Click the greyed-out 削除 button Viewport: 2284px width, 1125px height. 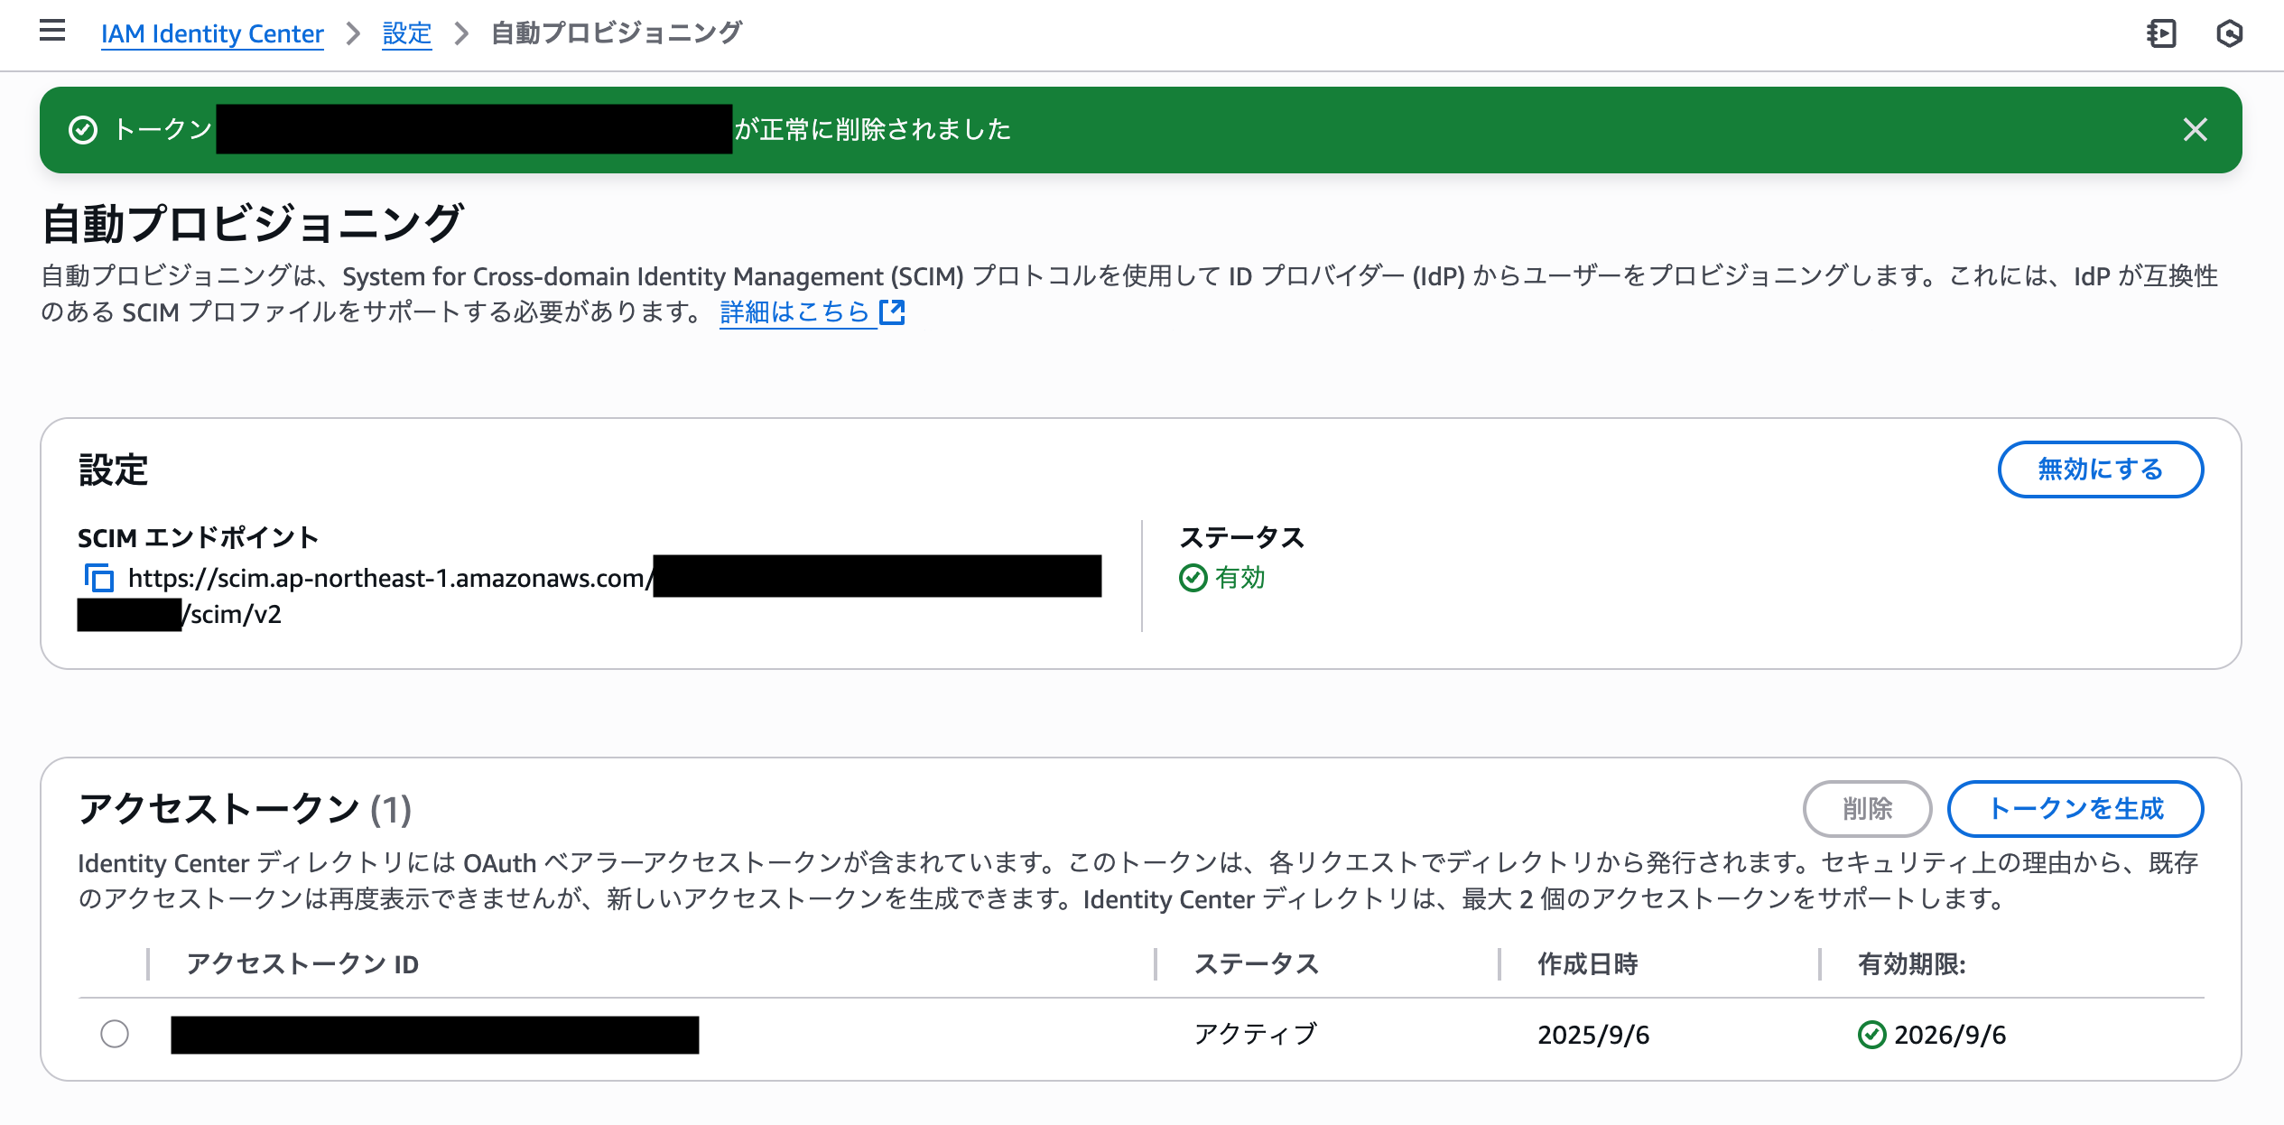point(1867,809)
